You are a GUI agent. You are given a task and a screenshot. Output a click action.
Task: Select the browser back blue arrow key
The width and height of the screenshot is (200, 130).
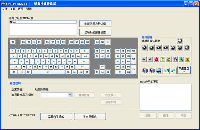(x=144, y=59)
